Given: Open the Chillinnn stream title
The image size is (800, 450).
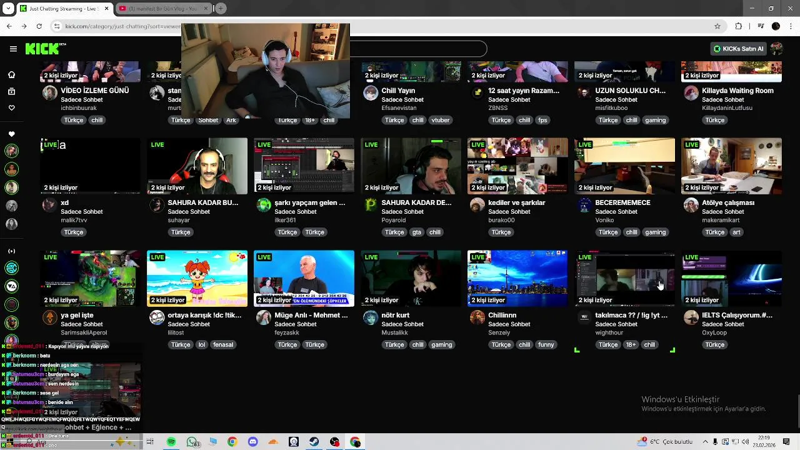Looking at the screenshot, I should tap(502, 315).
